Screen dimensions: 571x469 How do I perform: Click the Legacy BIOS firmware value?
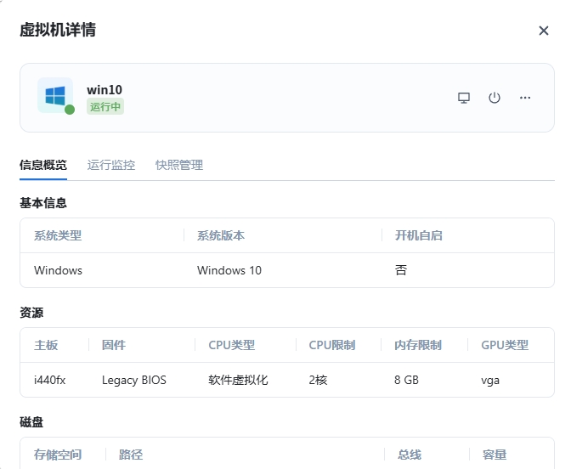(134, 380)
